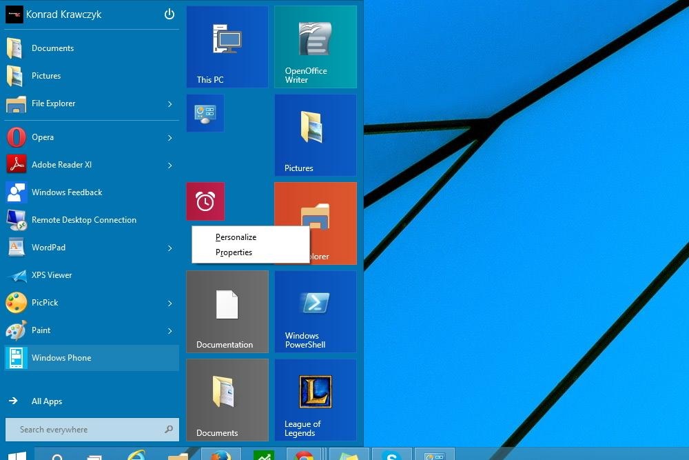Choose Properties from the context menu

251,252
